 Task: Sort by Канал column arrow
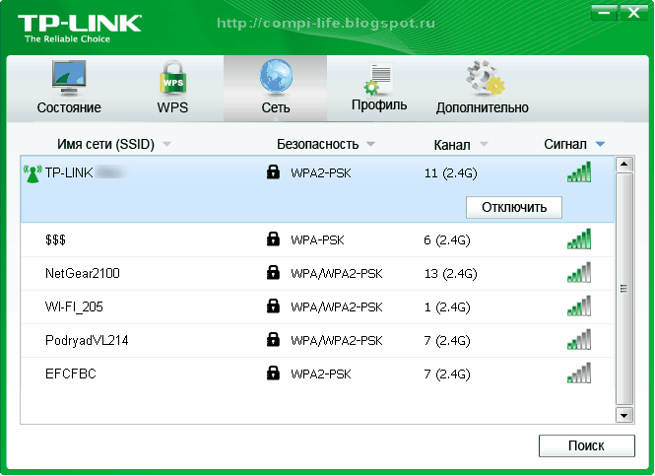pyautogui.click(x=484, y=144)
